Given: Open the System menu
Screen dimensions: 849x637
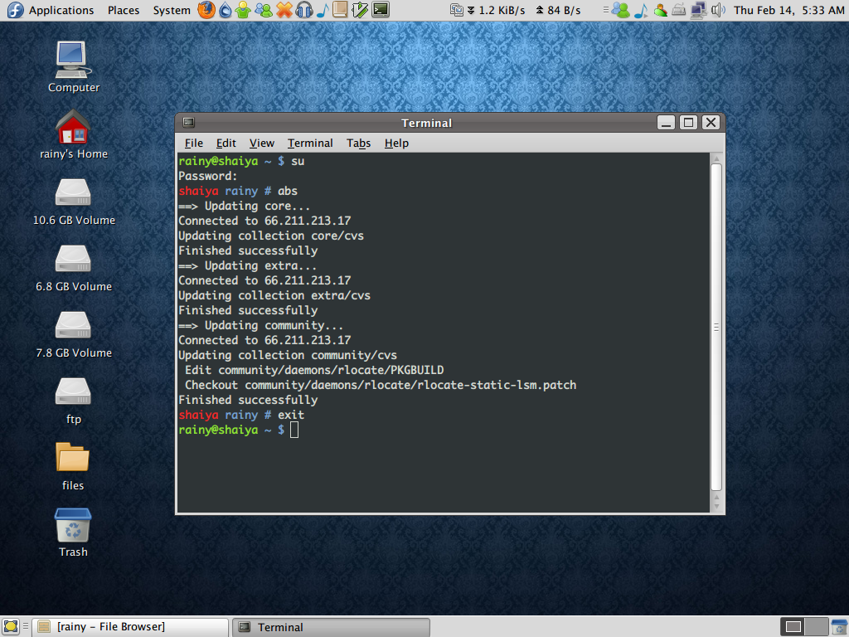Looking at the screenshot, I should point(172,10).
